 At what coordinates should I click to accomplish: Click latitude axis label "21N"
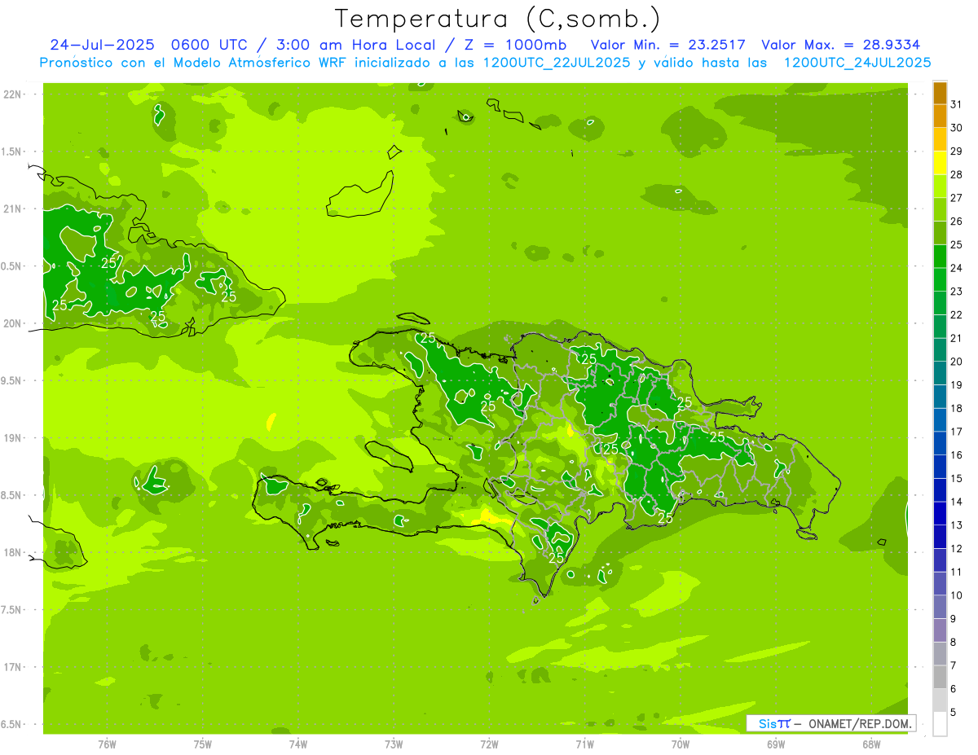12,209
